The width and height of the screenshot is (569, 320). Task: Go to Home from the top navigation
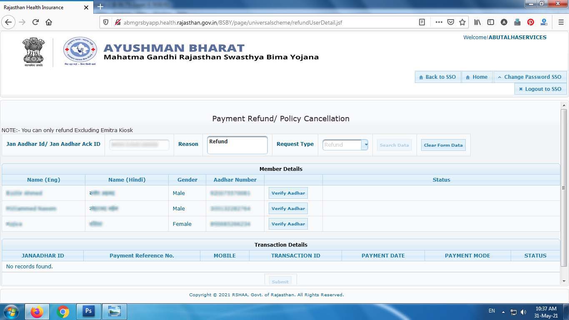click(x=477, y=77)
